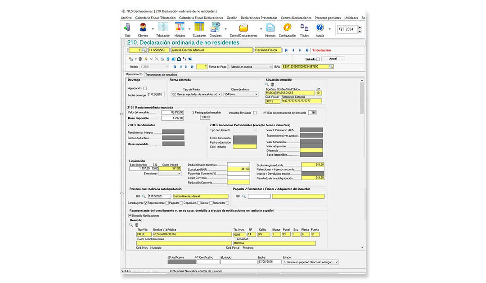Screen dimensions: 486x283
Task: Search address under Situación inmueble
Action: 267,84
